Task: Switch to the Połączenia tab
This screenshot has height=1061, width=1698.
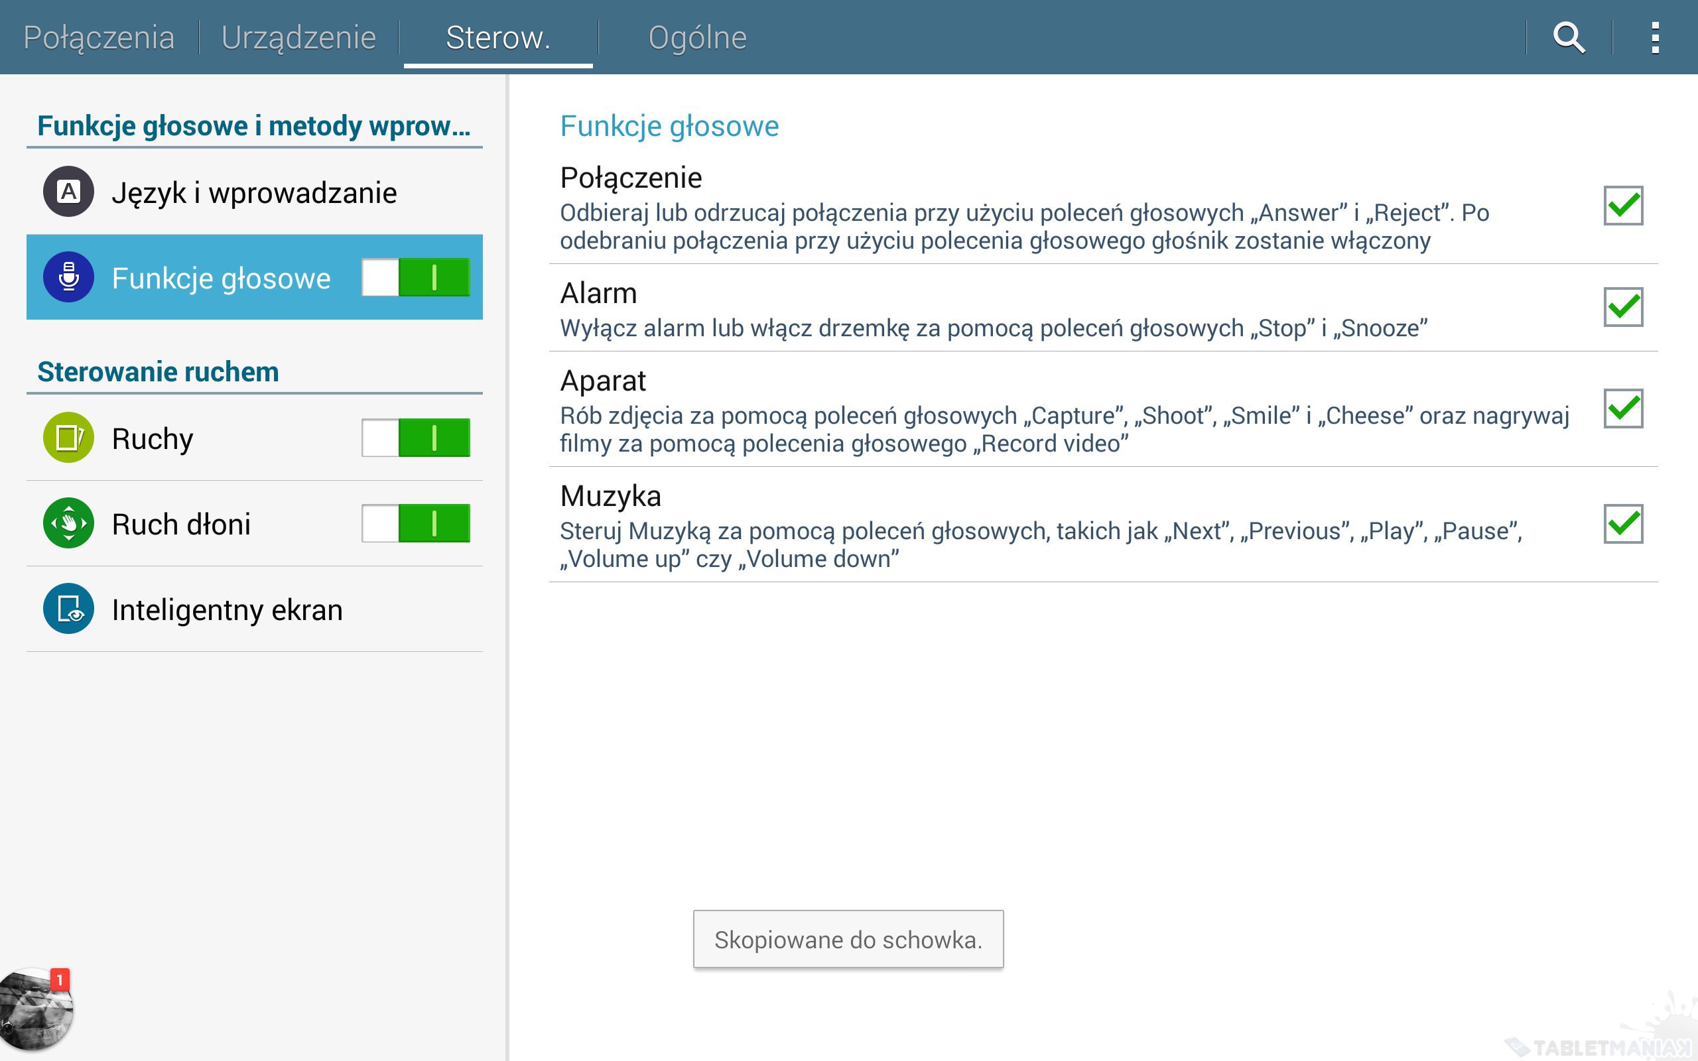Action: tap(99, 37)
